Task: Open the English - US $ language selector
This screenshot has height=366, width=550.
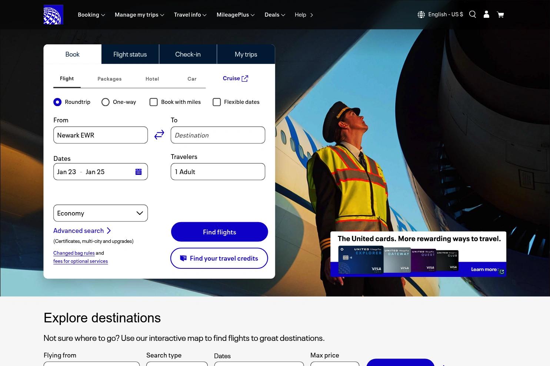Action: [446, 14]
